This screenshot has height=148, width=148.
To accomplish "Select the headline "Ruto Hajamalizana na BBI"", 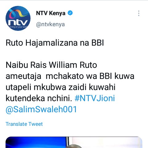I will coord(55,43).
